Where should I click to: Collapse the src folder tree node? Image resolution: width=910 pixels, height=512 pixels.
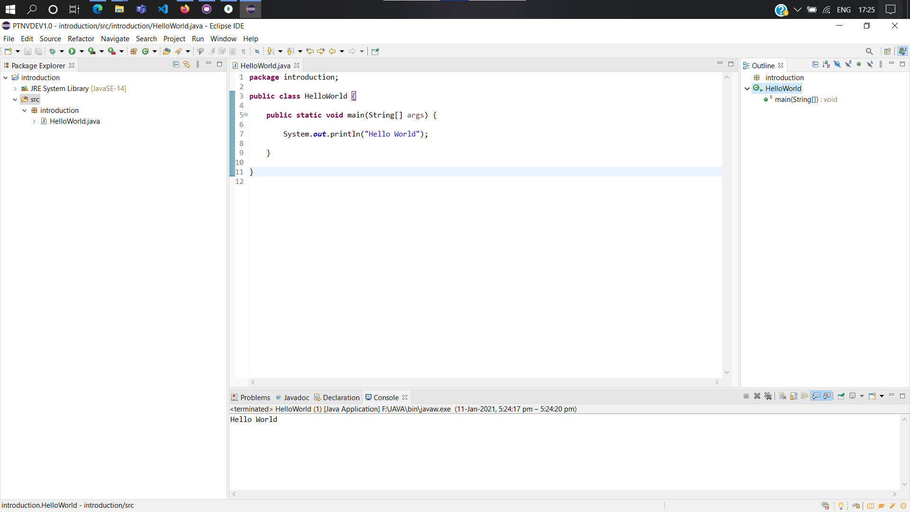tap(15, 100)
